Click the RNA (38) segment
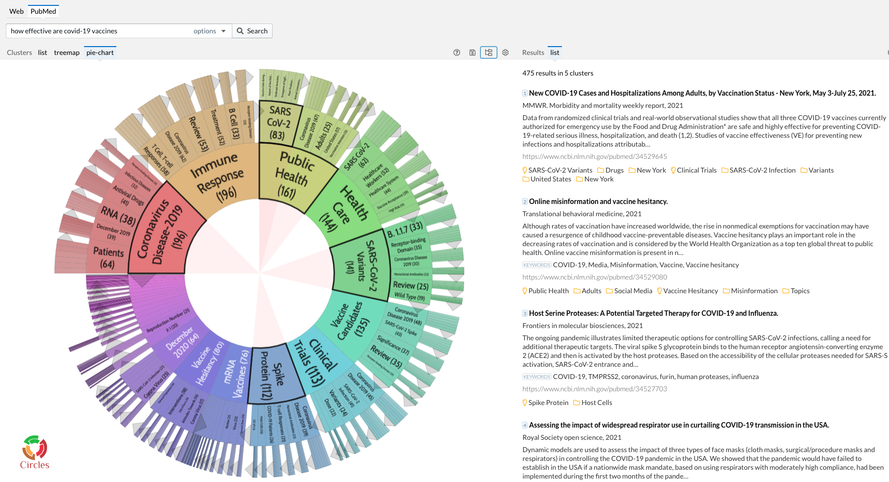Screen dimensions: 889x482 coord(118,216)
